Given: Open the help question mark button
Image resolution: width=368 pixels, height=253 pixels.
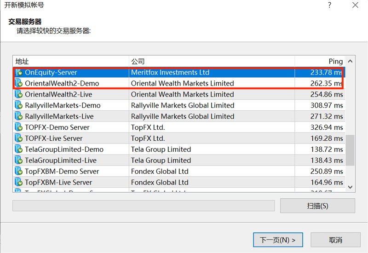Looking at the screenshot, I should point(330,5).
